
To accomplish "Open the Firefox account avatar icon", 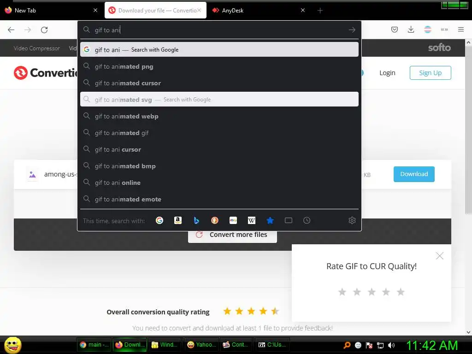I will [427, 29].
